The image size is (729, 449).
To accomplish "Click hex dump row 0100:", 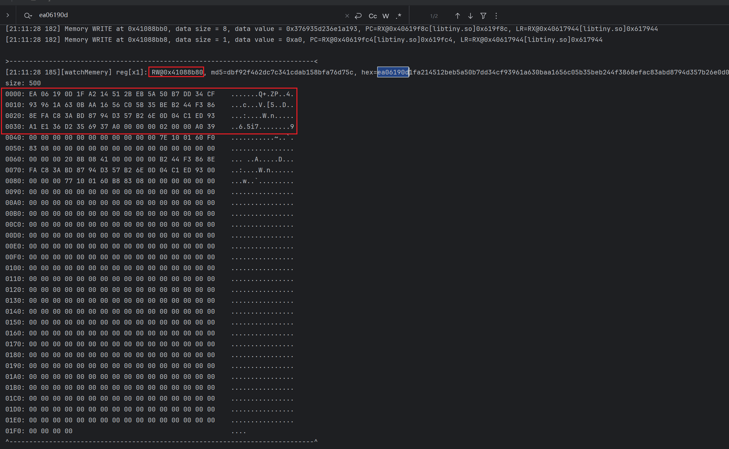I will coord(149,268).
